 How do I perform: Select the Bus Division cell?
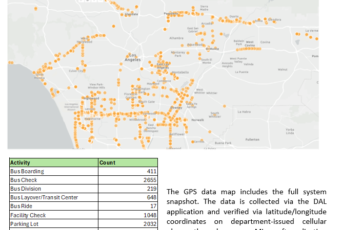tap(26, 189)
